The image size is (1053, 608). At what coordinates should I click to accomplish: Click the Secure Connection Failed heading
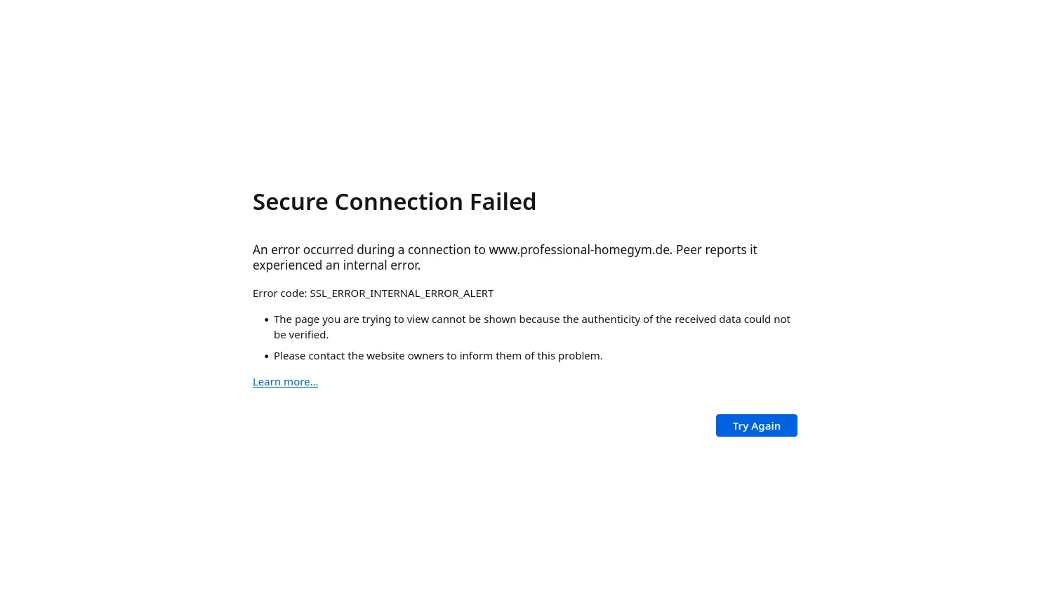394,201
